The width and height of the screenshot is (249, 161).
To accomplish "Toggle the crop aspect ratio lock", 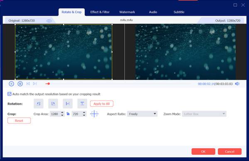I will pyautogui.click(x=68, y=114).
